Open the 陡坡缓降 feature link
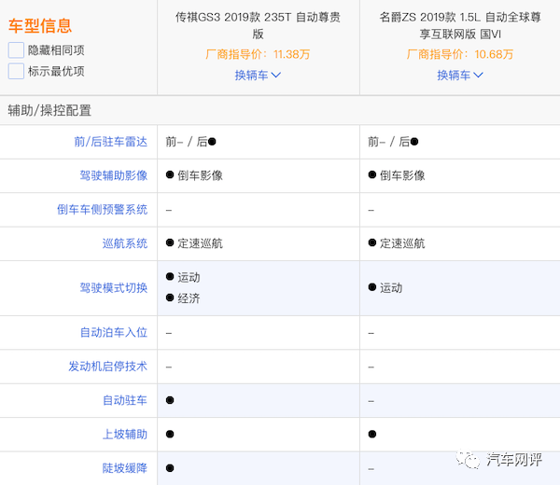Image resolution: width=560 pixels, height=485 pixels. [124, 468]
